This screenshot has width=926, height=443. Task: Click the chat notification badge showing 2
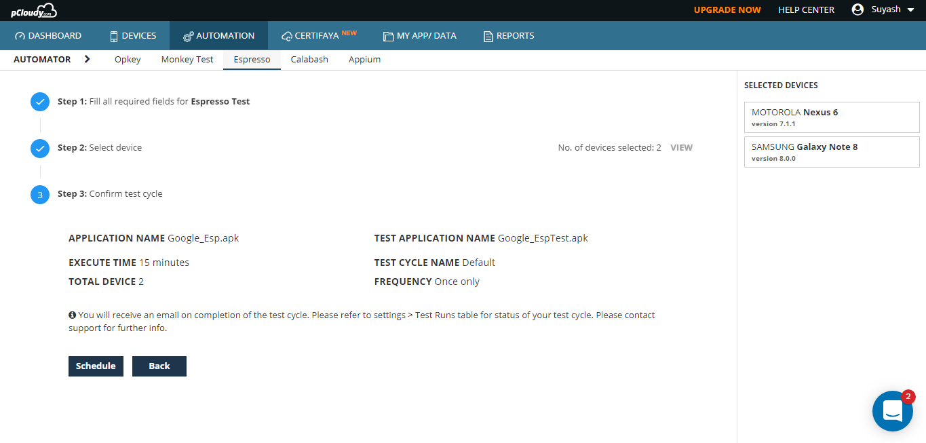(908, 398)
